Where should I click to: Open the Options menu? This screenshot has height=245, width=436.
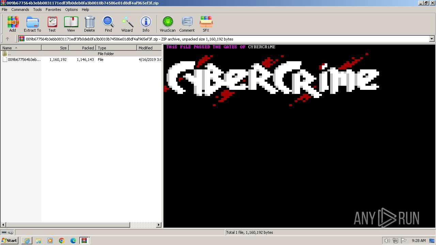click(72, 10)
